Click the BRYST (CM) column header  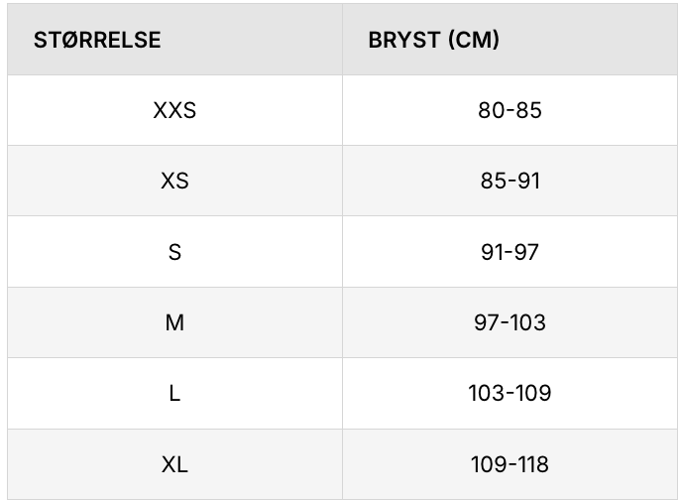[x=434, y=41]
